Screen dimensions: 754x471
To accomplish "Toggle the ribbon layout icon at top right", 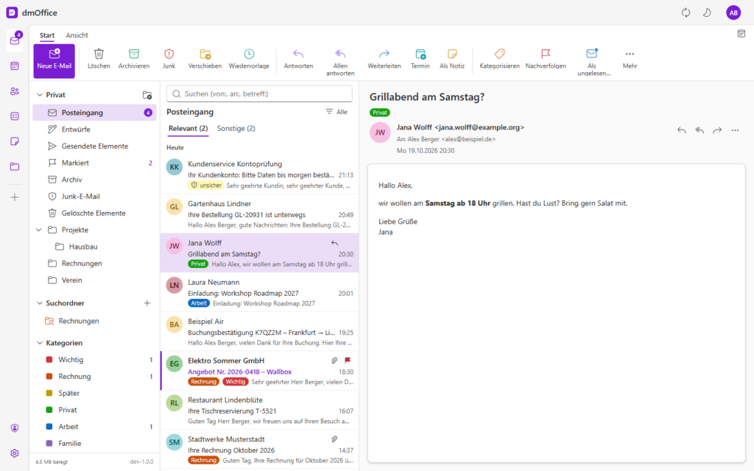I will (741, 34).
